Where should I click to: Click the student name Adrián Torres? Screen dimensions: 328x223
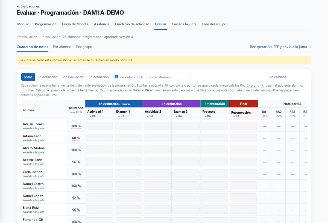[33, 124]
